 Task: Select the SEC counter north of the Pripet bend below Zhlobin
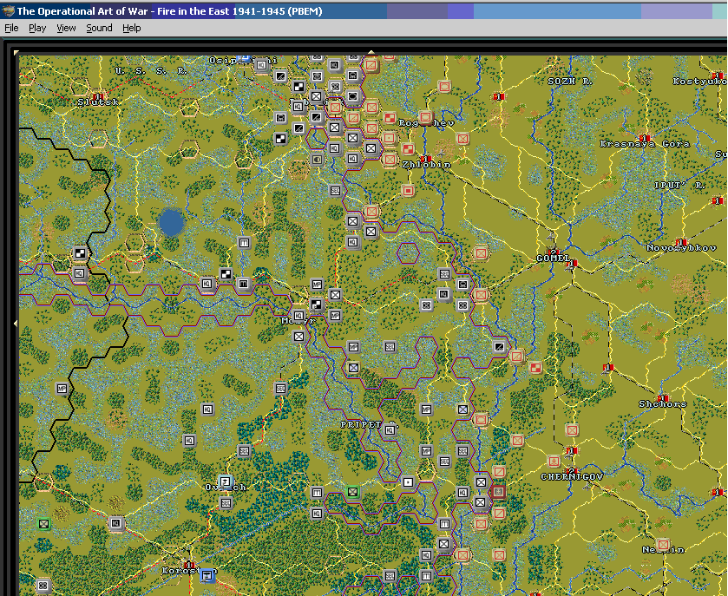pyautogui.click(x=335, y=191)
